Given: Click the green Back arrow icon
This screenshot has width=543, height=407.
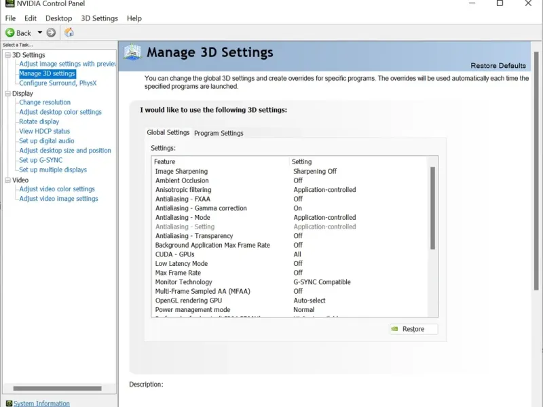Looking at the screenshot, I should [10, 33].
